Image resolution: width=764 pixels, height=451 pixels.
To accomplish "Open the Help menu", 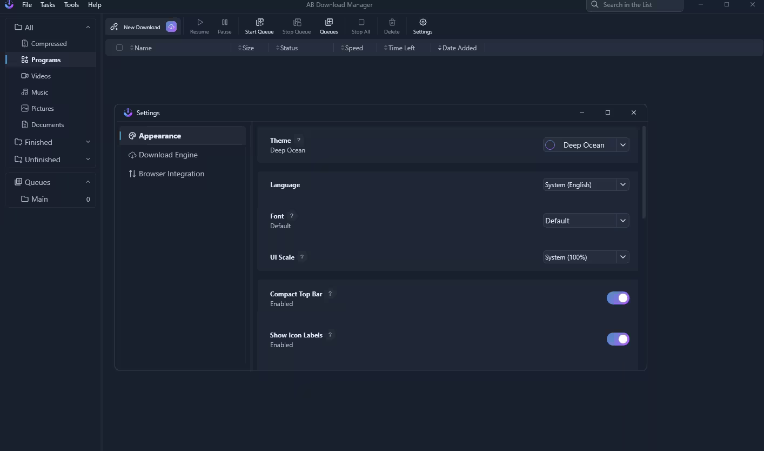I will tap(95, 4).
